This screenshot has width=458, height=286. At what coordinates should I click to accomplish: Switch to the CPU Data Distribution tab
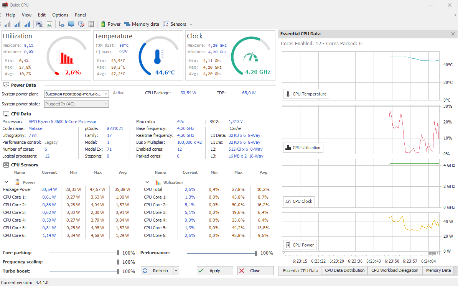coord(344,270)
